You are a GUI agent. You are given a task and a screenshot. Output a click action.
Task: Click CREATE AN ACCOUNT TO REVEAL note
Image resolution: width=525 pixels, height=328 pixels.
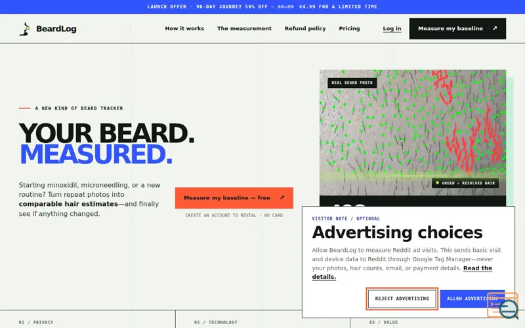(234, 215)
